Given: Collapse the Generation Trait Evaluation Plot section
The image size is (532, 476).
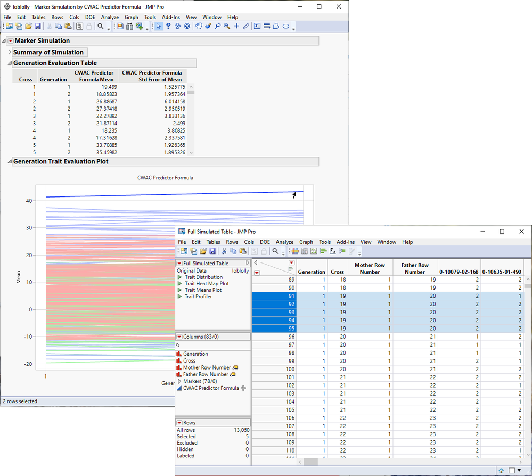Looking at the screenshot, I should pos(10,161).
